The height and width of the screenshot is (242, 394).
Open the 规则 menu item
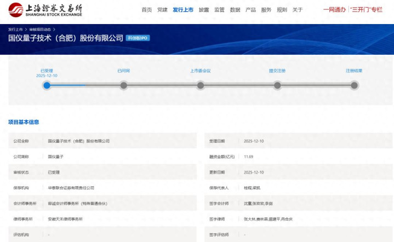point(282,10)
